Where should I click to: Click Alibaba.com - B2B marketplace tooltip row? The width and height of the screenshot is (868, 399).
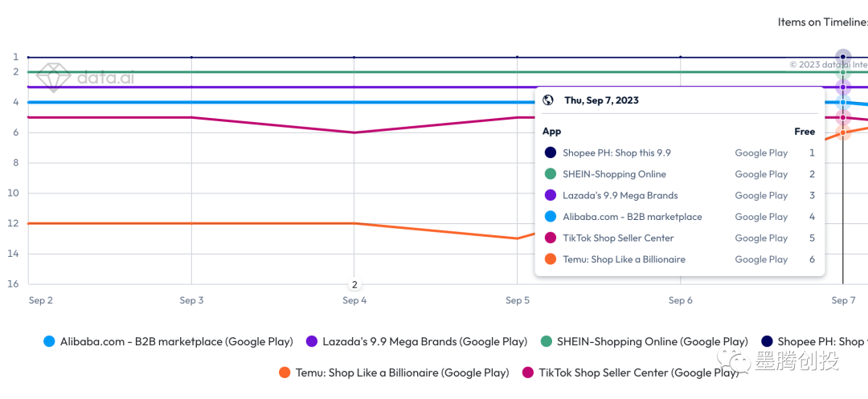(x=633, y=217)
